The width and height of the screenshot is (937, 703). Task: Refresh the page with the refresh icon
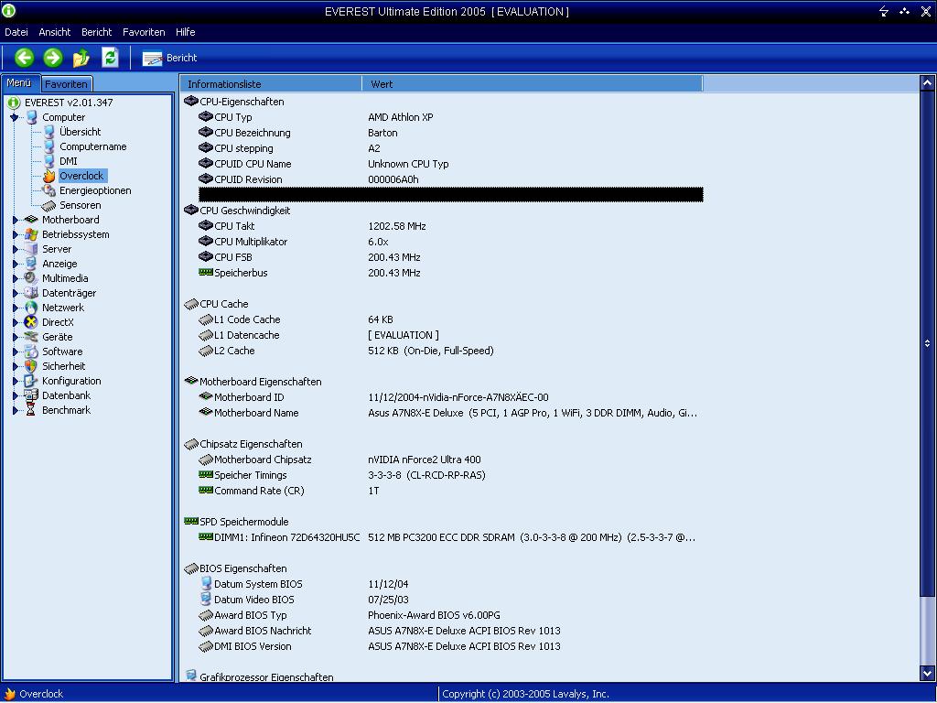tap(110, 58)
